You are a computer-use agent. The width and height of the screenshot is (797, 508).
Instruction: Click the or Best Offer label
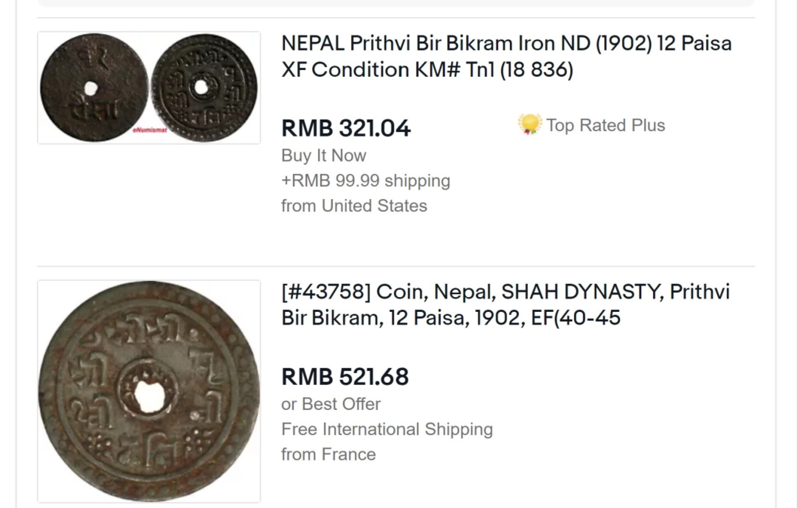331,404
